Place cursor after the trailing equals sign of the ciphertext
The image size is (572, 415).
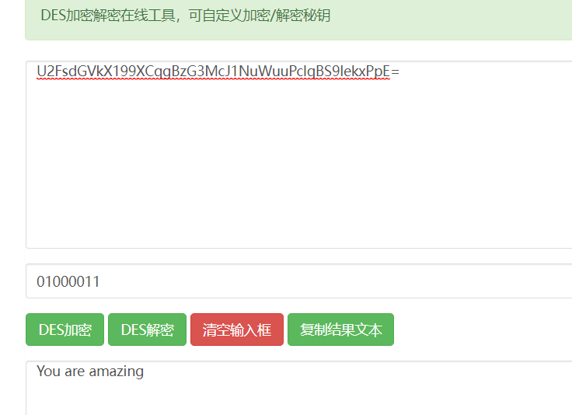click(x=400, y=71)
